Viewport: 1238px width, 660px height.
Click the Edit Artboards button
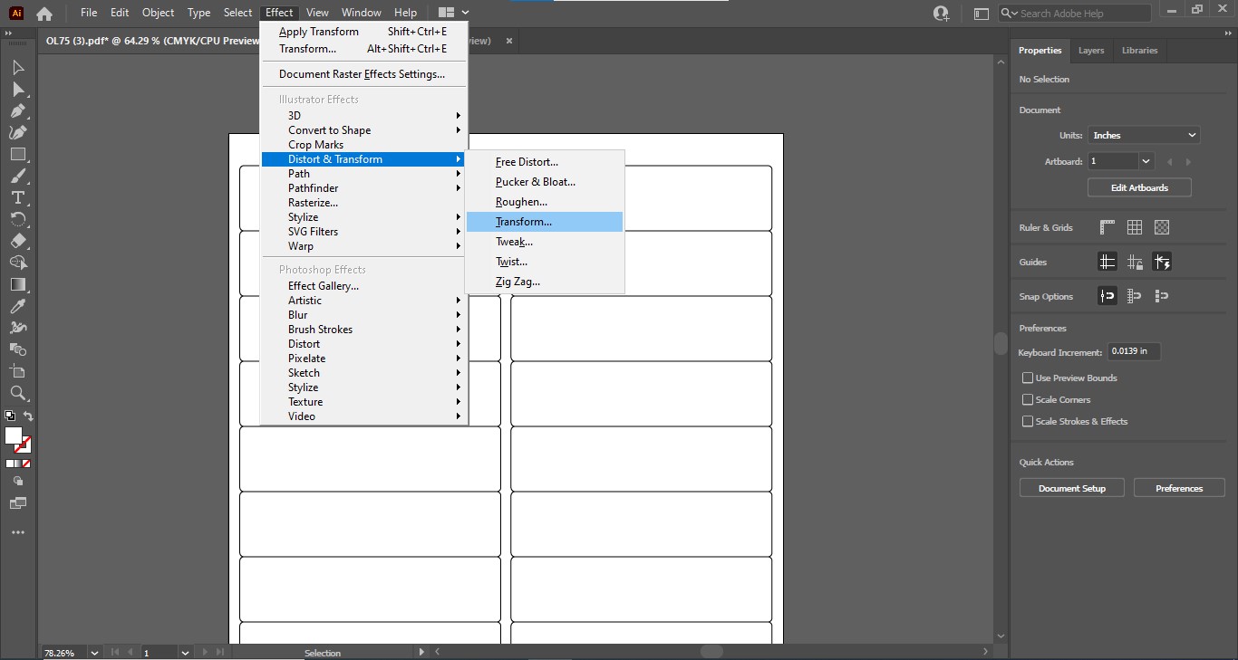click(1139, 187)
